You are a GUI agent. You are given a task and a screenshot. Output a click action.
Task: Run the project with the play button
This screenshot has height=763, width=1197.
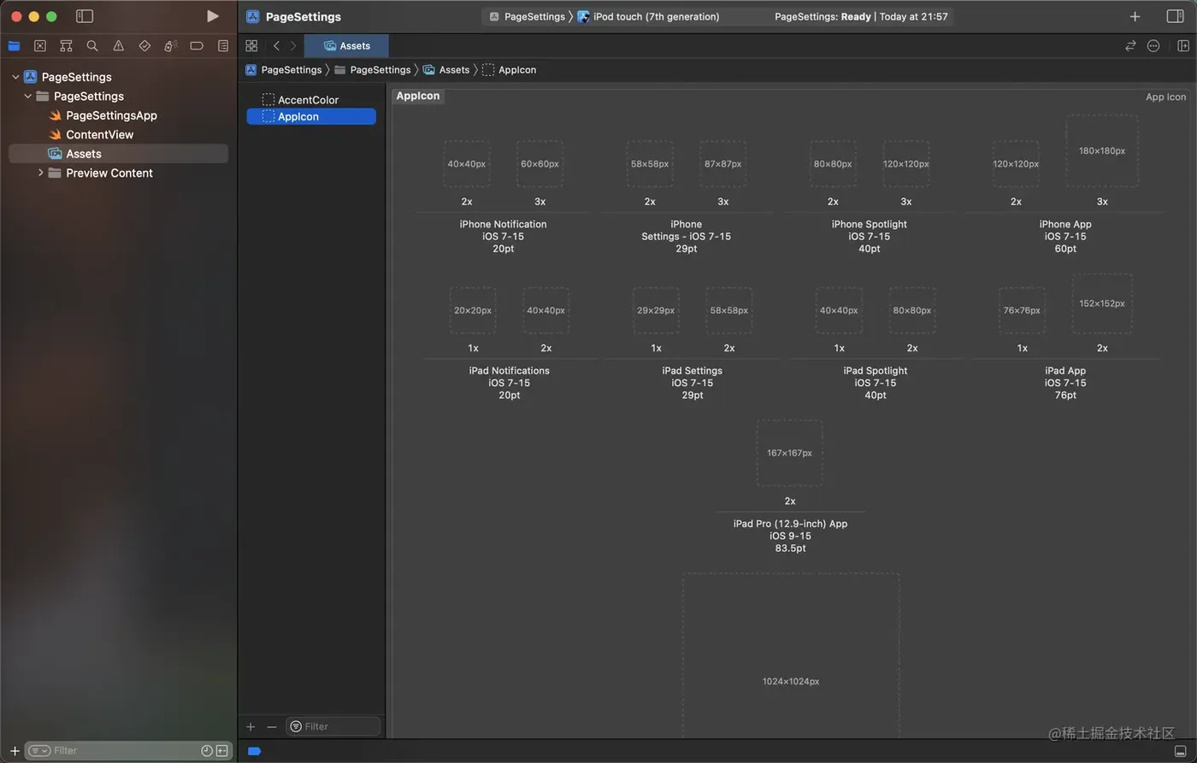(x=213, y=16)
